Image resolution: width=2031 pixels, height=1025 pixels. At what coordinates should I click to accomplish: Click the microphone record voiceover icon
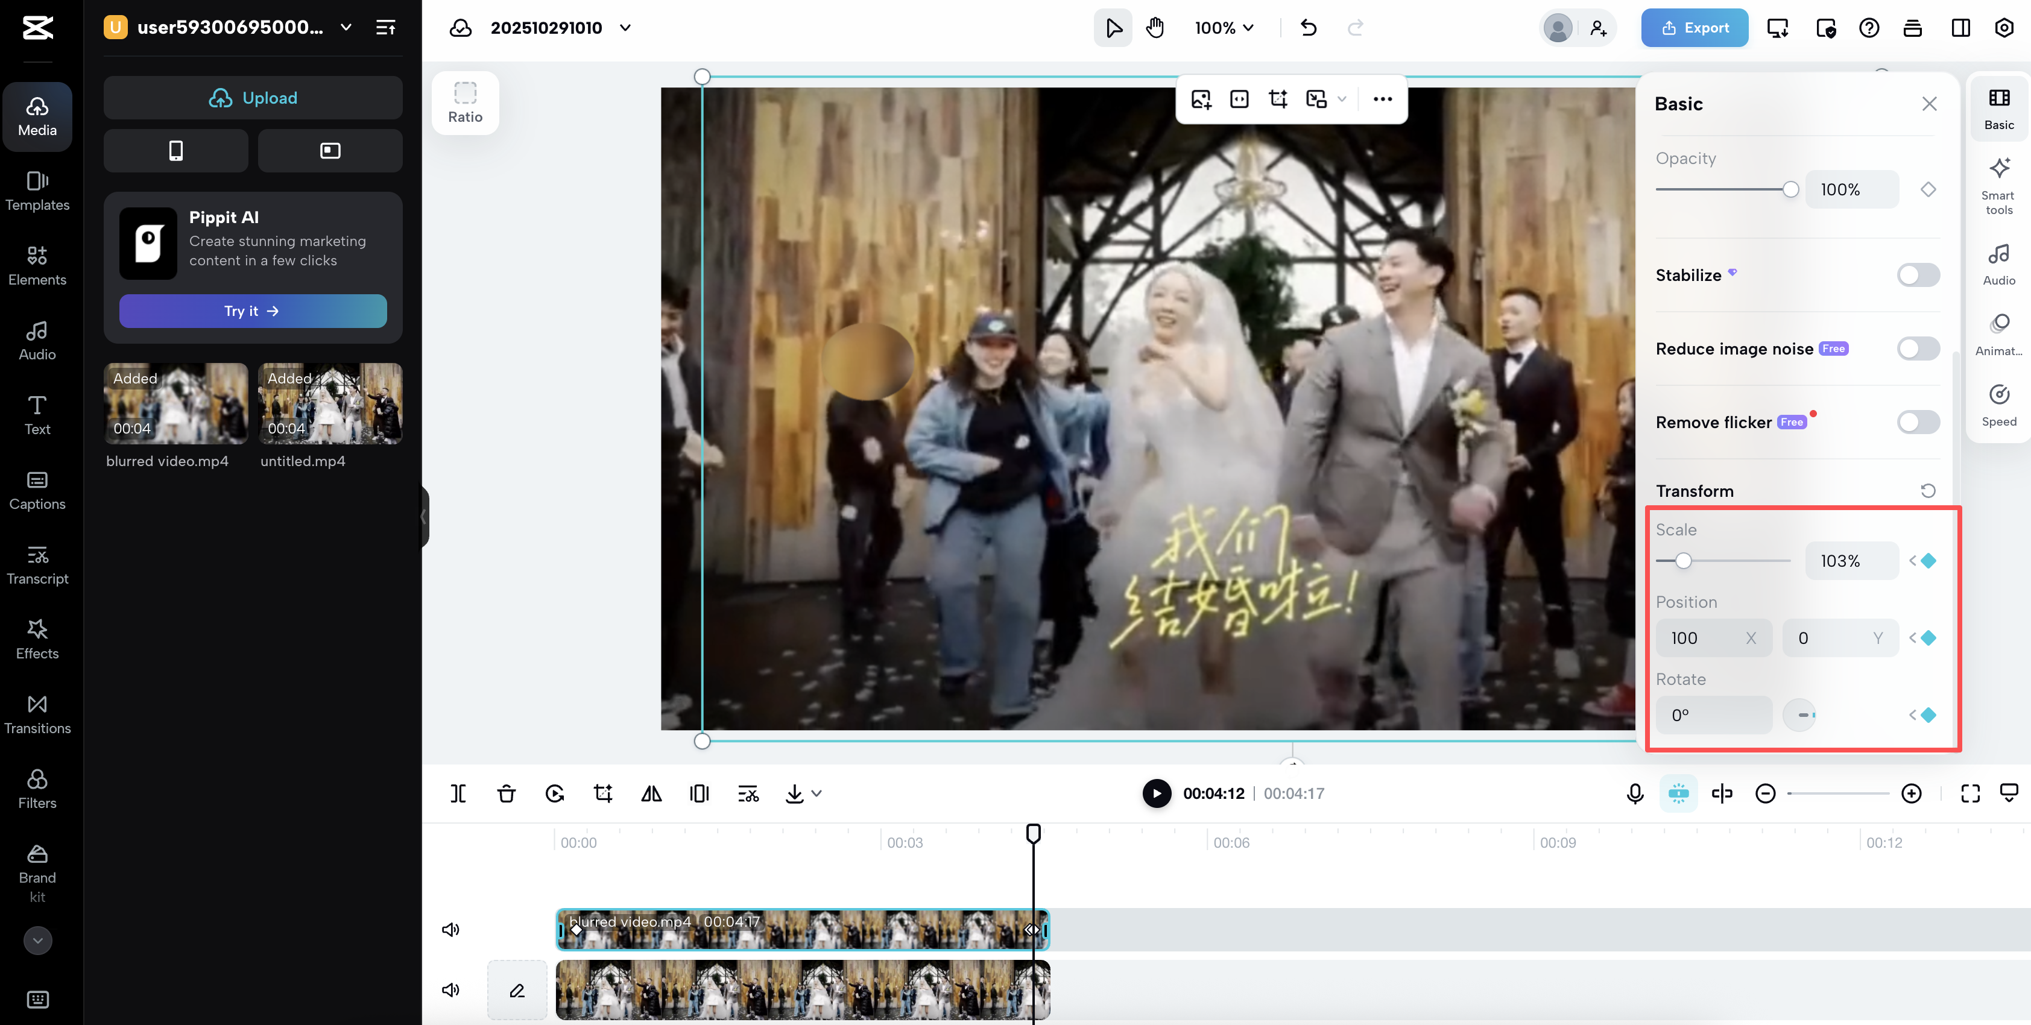click(1634, 793)
